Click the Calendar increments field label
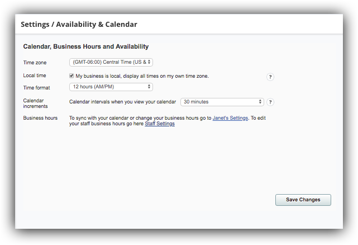Screen dimensions: 358x245 [35, 103]
